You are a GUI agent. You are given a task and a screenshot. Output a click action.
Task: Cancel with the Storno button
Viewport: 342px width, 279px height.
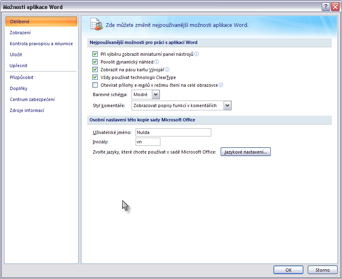(322, 270)
